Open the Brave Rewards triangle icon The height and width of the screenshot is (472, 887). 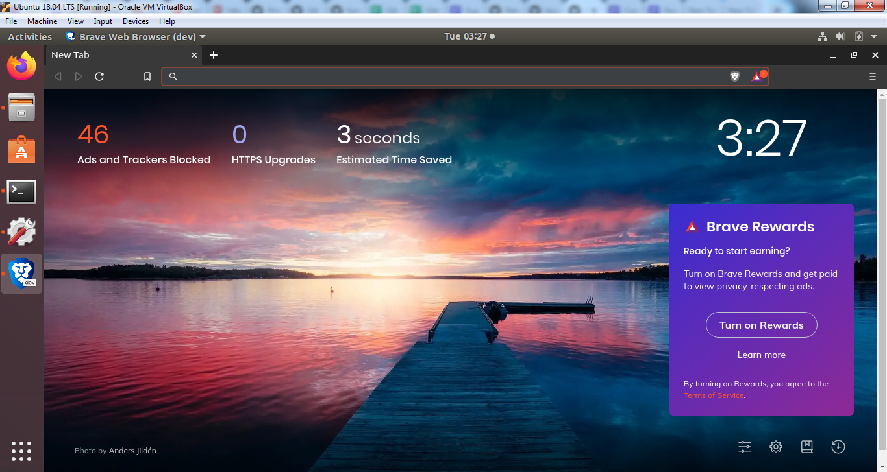pyautogui.click(x=758, y=76)
